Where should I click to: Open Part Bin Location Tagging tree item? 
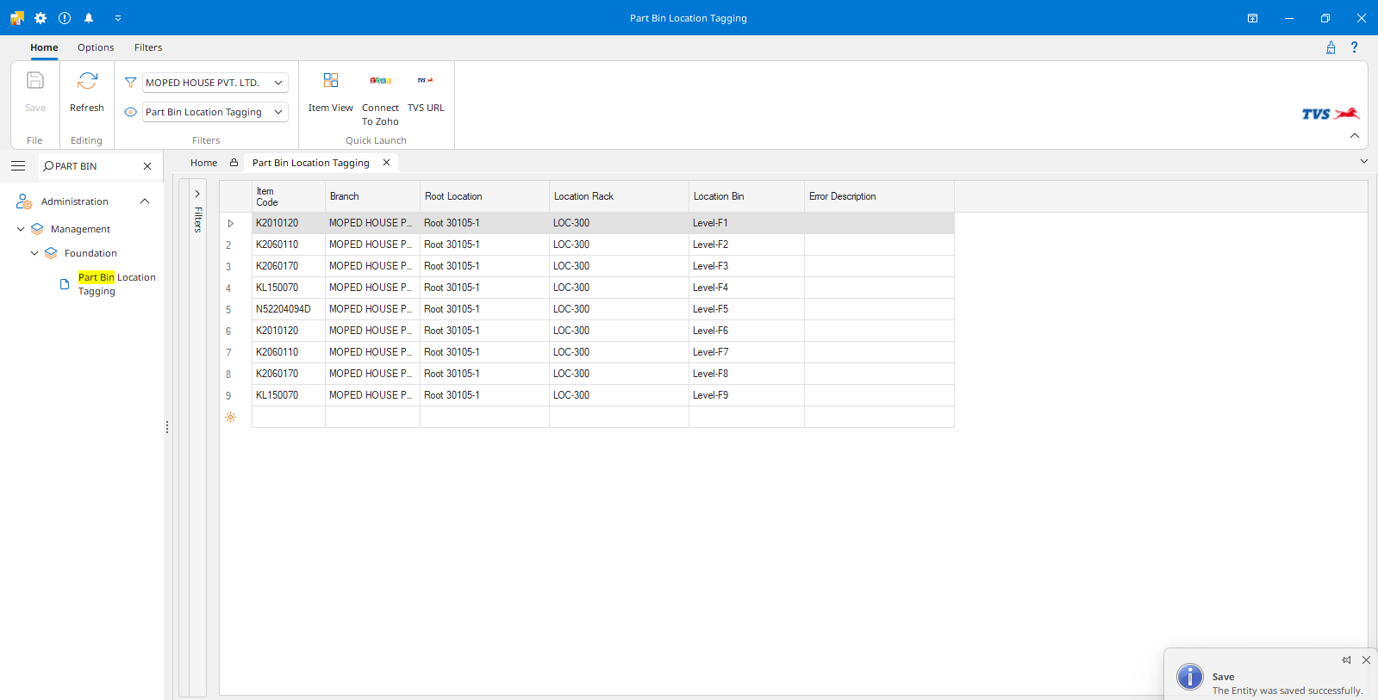tap(116, 284)
